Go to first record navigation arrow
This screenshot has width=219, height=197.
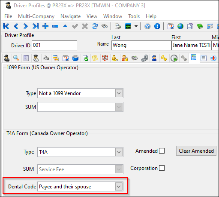6,26
